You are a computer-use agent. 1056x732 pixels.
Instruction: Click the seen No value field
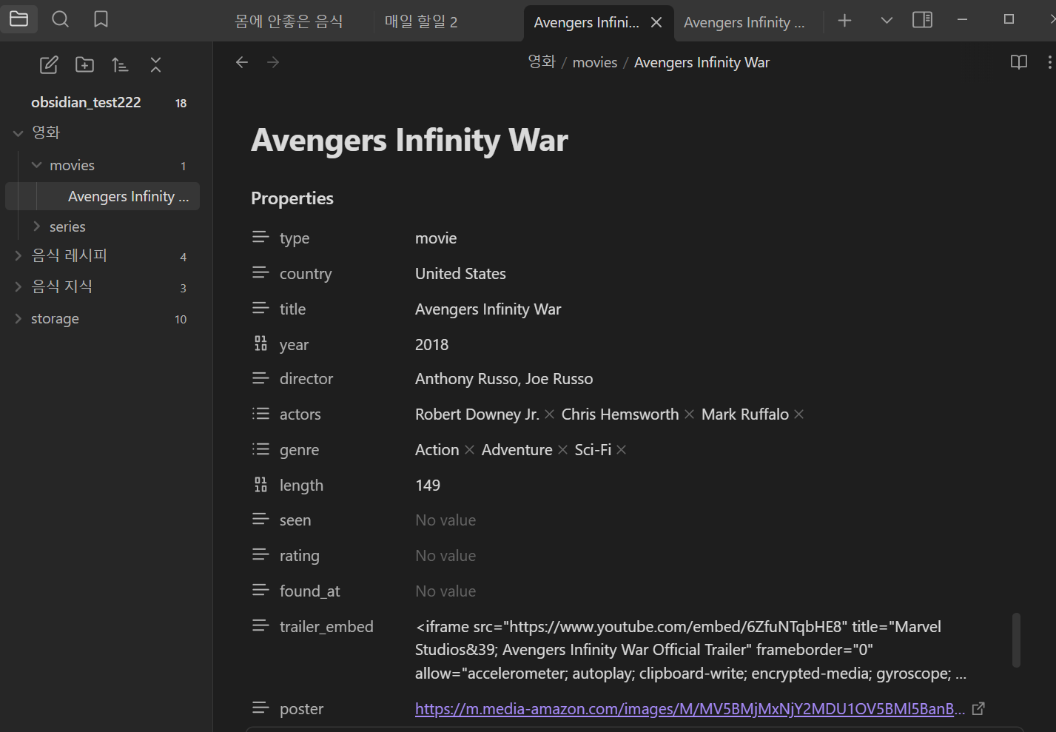pos(445,520)
